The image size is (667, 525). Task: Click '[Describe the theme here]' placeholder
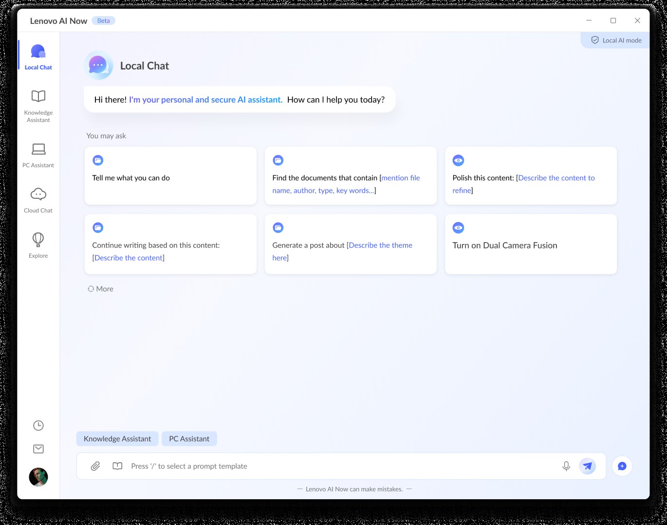click(342, 251)
